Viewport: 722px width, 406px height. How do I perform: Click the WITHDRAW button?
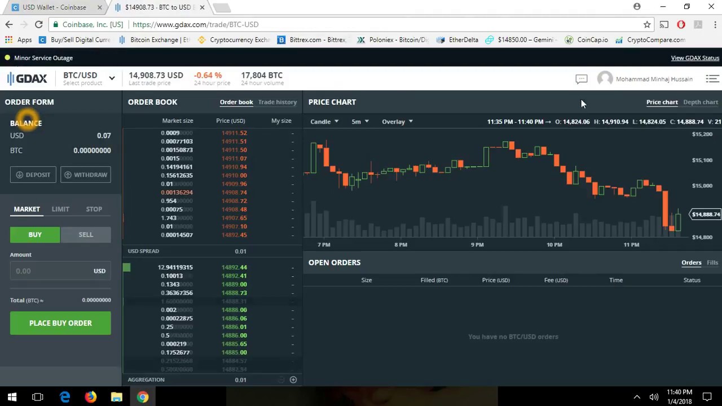(x=86, y=175)
